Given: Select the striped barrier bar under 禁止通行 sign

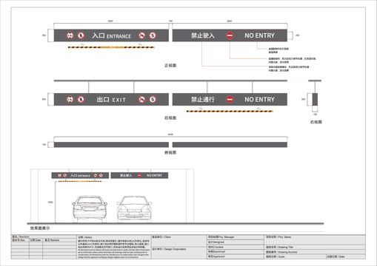Looking at the screenshot, I should tap(230, 111).
